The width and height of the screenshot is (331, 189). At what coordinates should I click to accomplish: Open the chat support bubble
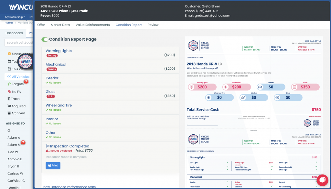322,180
